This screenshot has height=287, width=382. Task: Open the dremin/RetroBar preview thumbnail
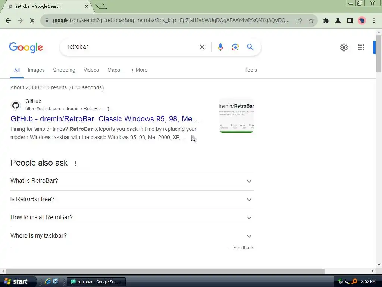236,116
